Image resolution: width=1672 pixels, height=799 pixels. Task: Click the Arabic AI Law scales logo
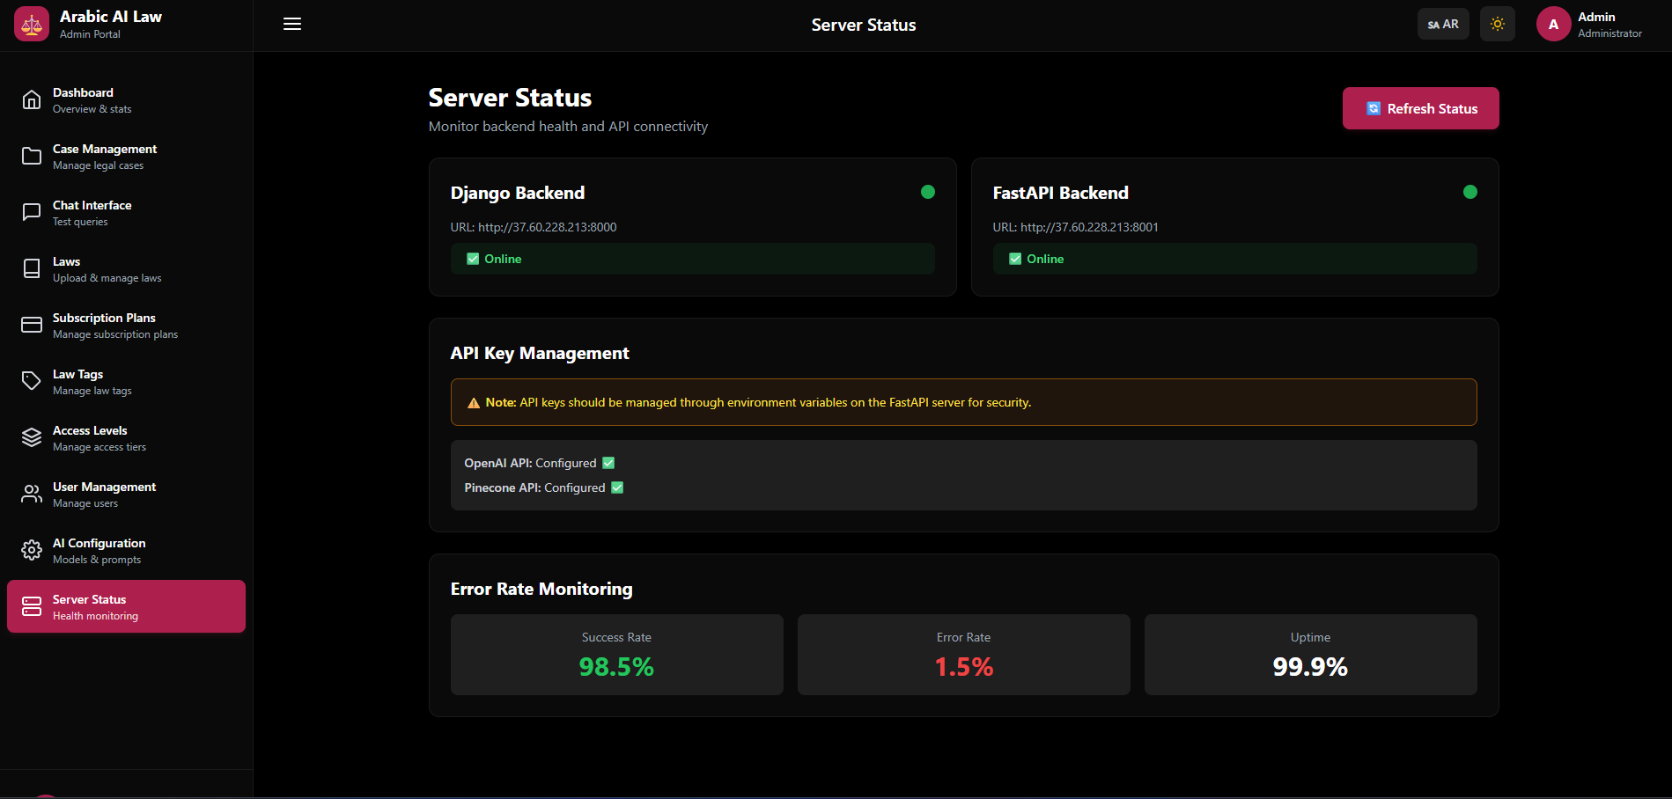(32, 25)
